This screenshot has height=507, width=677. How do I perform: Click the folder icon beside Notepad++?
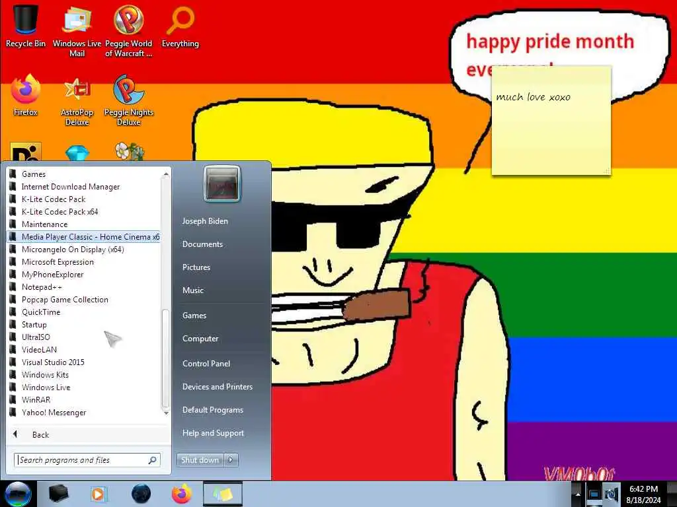point(13,287)
